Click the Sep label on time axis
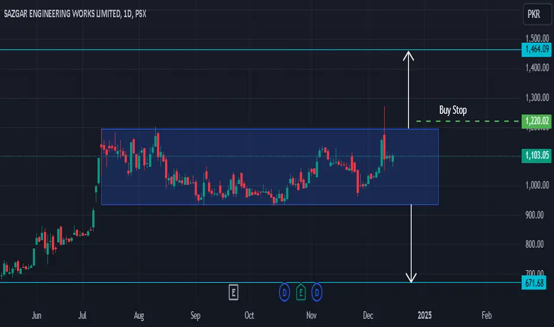The width and height of the screenshot is (554, 327). 196,315
